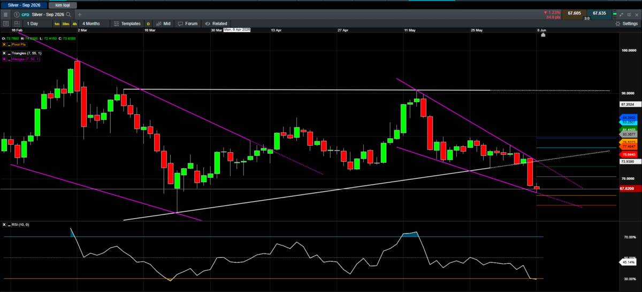Remove the Triangles pattern indicator

[4, 53]
